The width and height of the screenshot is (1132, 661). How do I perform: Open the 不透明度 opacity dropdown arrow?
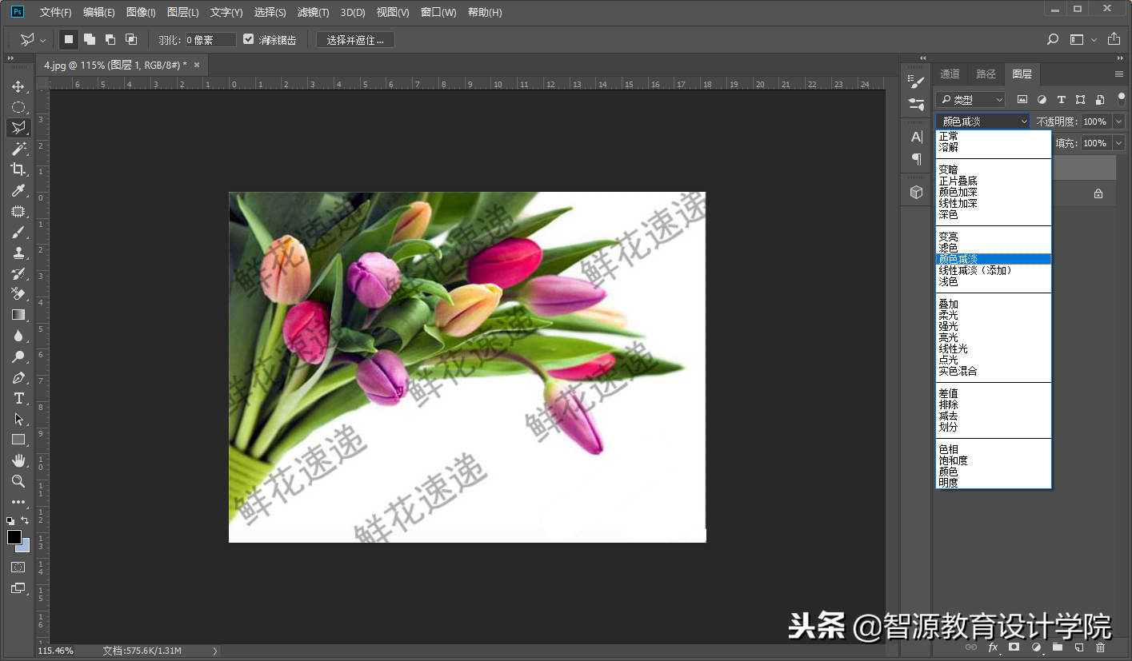1118,121
